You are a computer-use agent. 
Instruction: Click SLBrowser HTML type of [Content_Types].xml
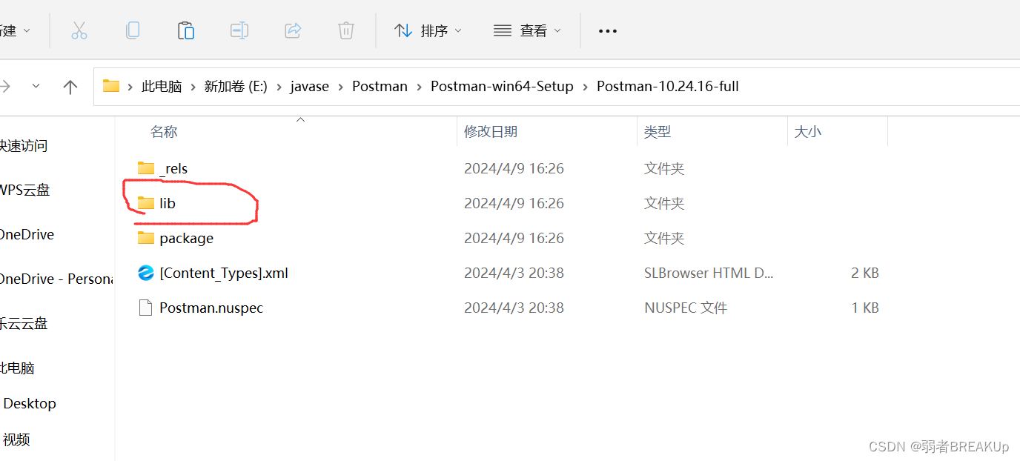click(x=709, y=273)
